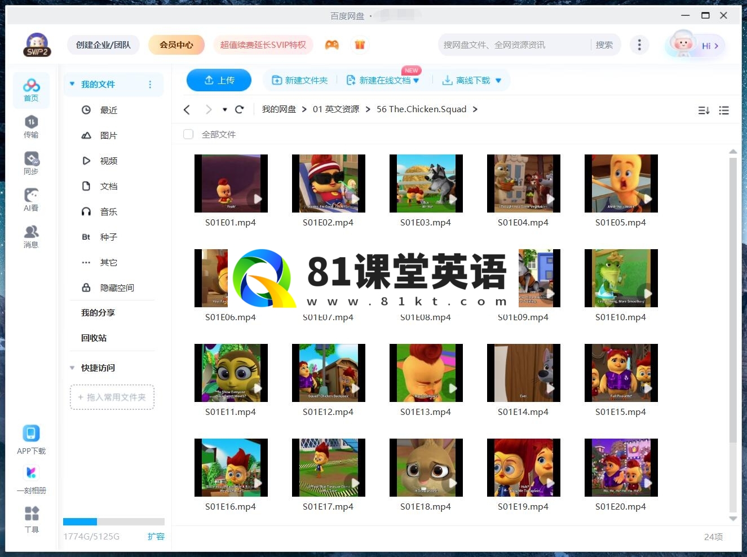Screen dimensions: 747x557
Task: Open 会员中心 member center
Action: (176, 45)
